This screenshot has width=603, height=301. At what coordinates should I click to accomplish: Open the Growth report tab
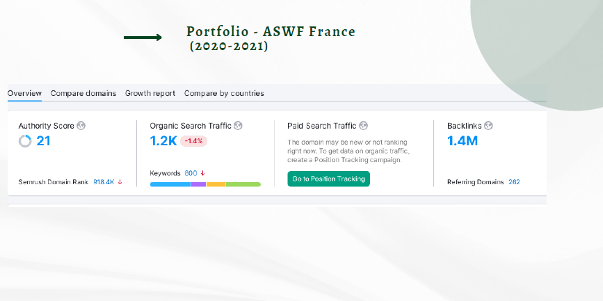(x=150, y=93)
